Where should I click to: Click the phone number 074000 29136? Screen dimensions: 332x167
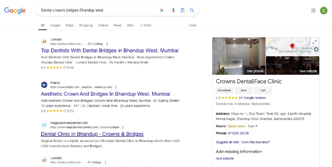(238, 133)
